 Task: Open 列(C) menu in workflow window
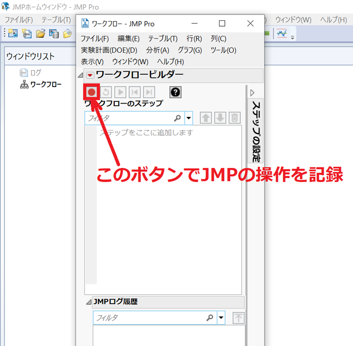(218, 39)
